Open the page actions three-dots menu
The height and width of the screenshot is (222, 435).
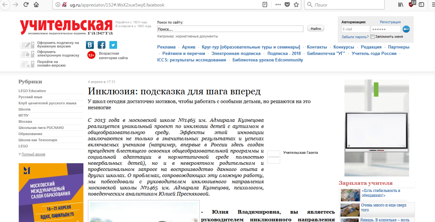pyautogui.click(x=278, y=5)
